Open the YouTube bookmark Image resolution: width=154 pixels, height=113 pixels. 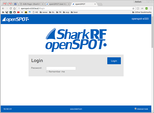18,12
